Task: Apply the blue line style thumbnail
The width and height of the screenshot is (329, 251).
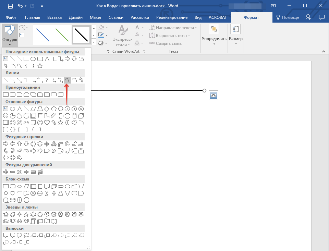Action: click(43, 35)
